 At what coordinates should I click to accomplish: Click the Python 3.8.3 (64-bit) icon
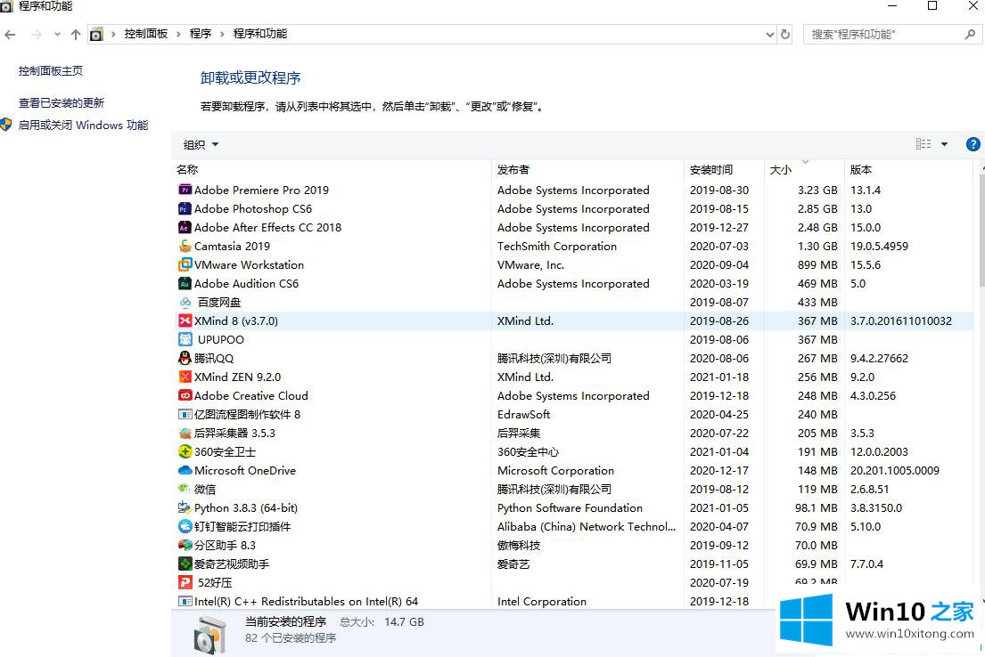[185, 507]
